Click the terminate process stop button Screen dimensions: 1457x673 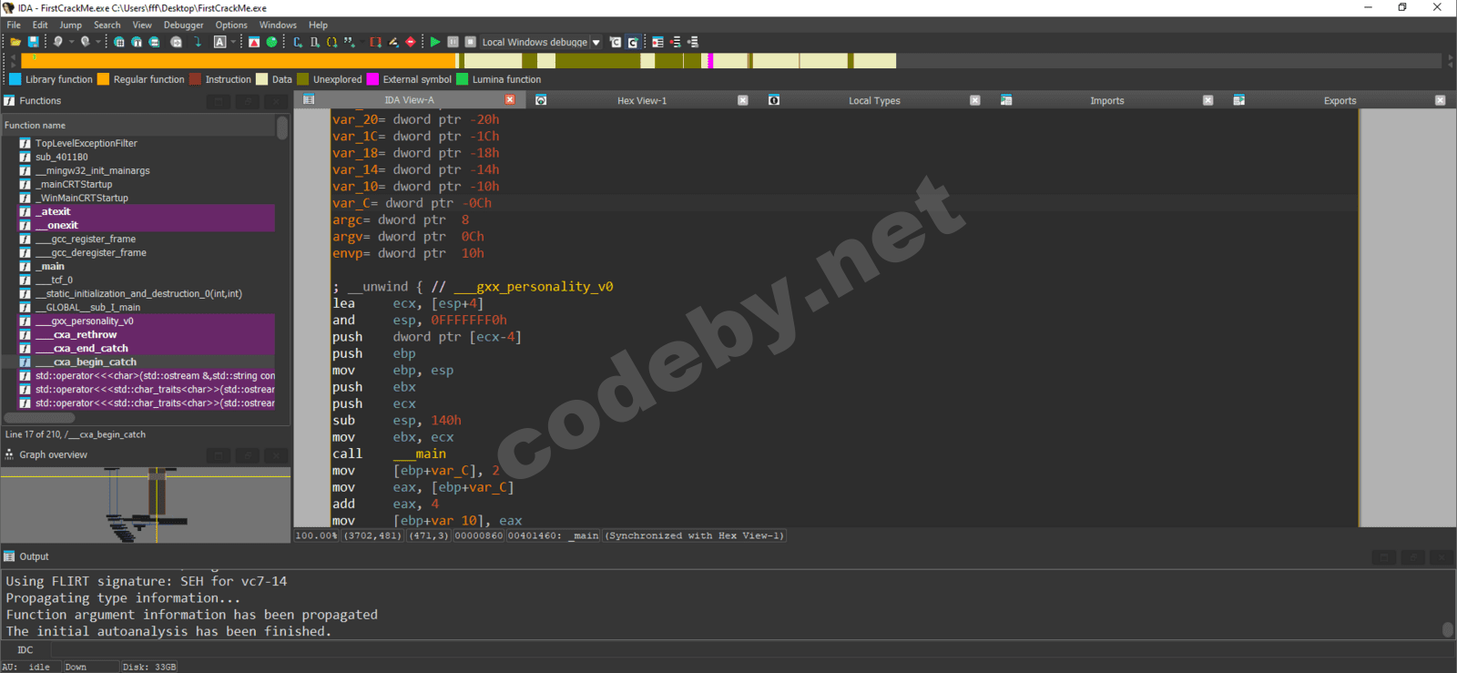pyautogui.click(x=470, y=42)
